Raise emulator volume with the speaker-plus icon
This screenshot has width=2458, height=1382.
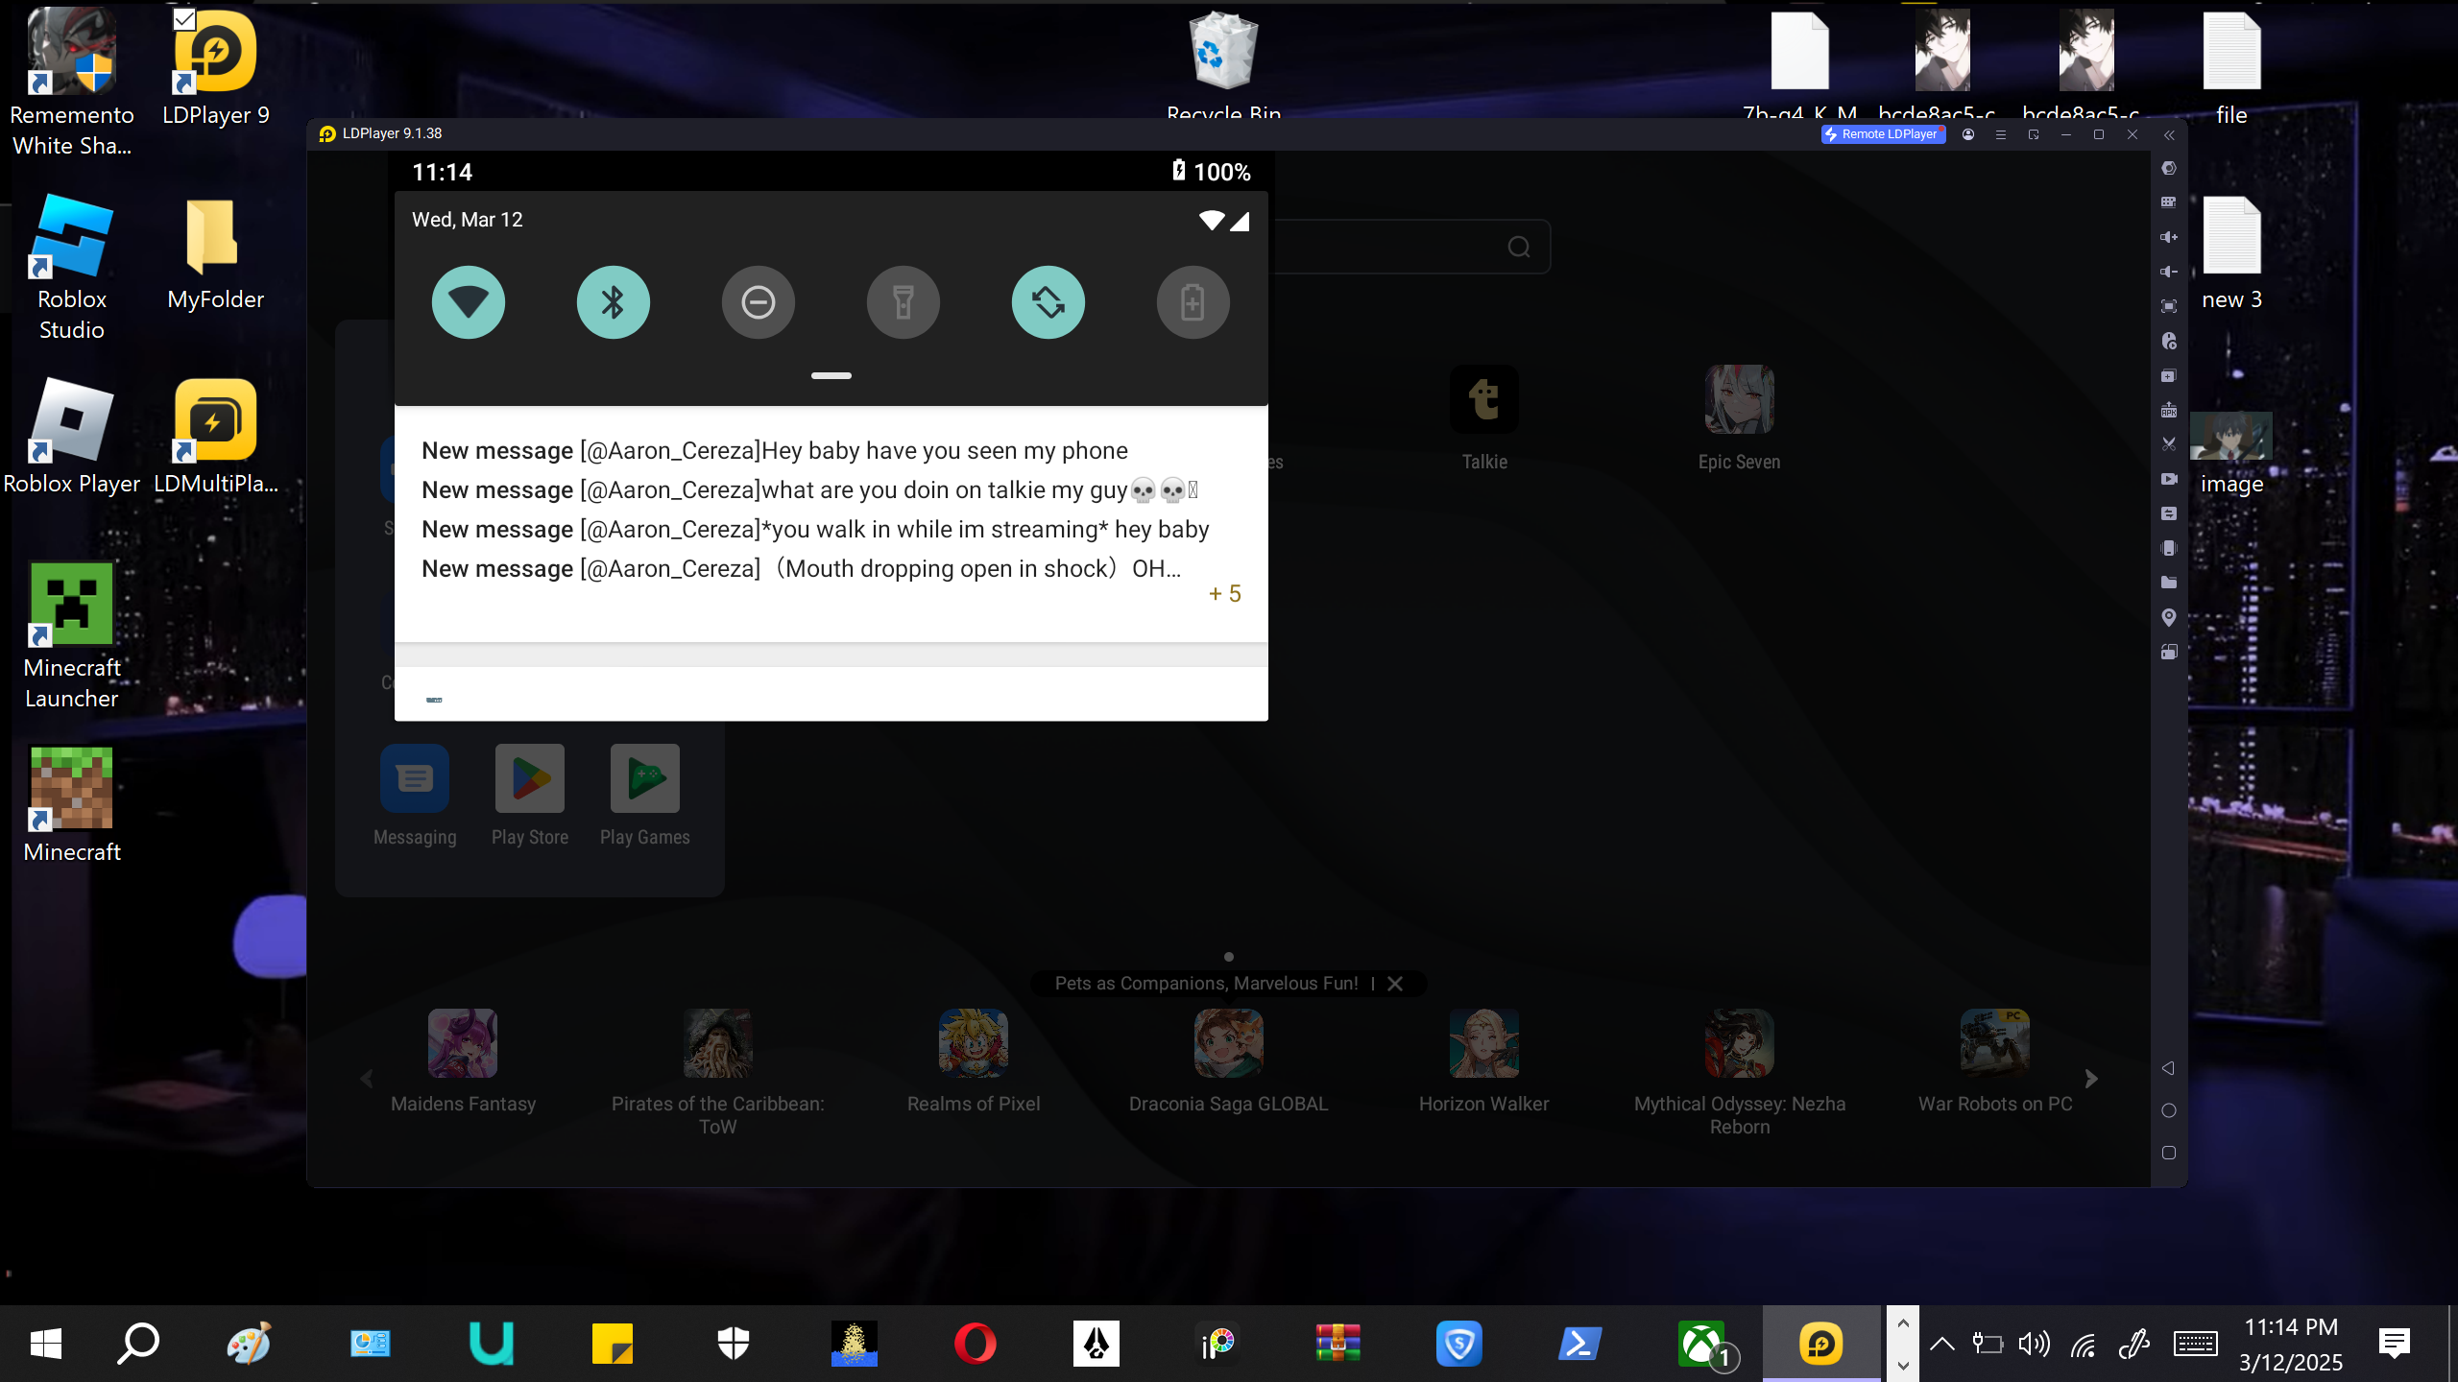pos(2168,237)
